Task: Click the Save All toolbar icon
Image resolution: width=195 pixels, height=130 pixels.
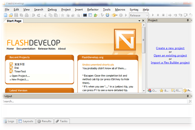Action: tap(21, 15)
